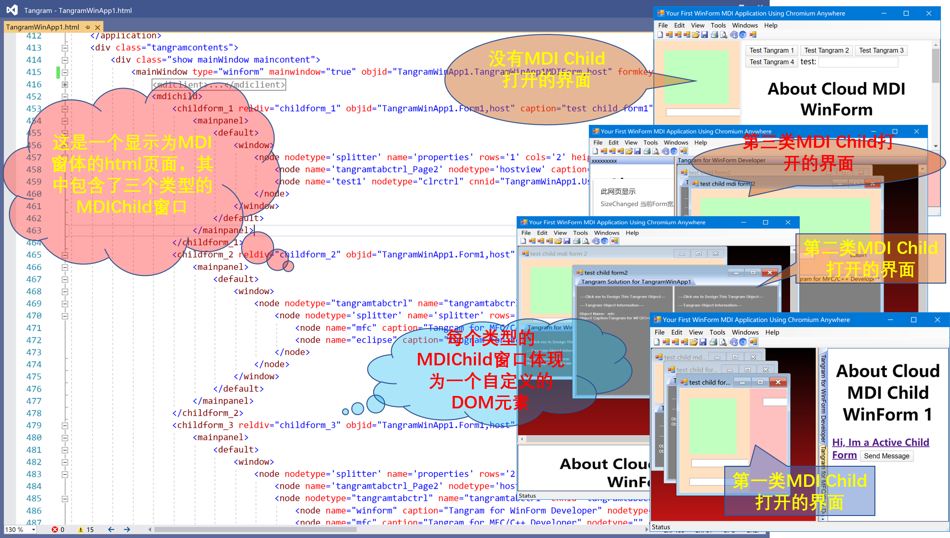Click Help book icon in bottom-right window toolbar

point(734,342)
